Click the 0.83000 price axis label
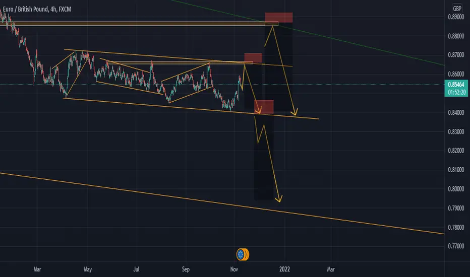The width and height of the screenshot is (470, 277). 456,132
